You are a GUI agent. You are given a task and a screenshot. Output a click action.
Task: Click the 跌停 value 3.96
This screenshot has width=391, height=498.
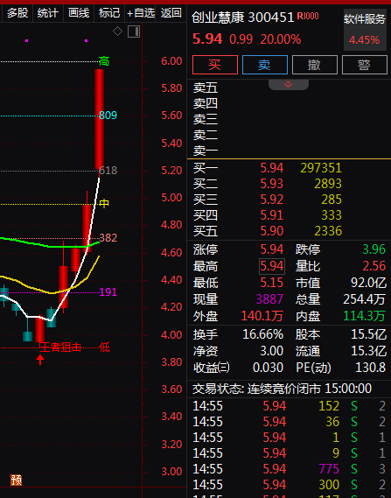click(x=374, y=249)
